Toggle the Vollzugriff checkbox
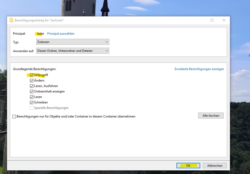The height and width of the screenshot is (174, 250). point(32,75)
